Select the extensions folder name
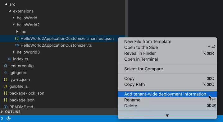The height and width of the screenshot is (122, 223). (23, 11)
